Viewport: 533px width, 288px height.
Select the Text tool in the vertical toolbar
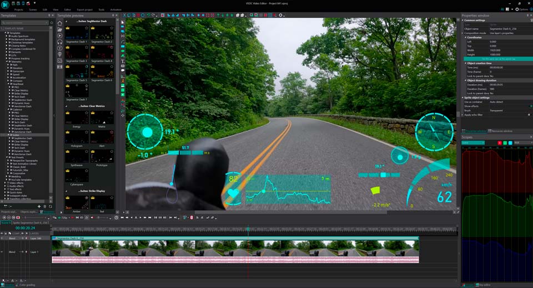123,61
